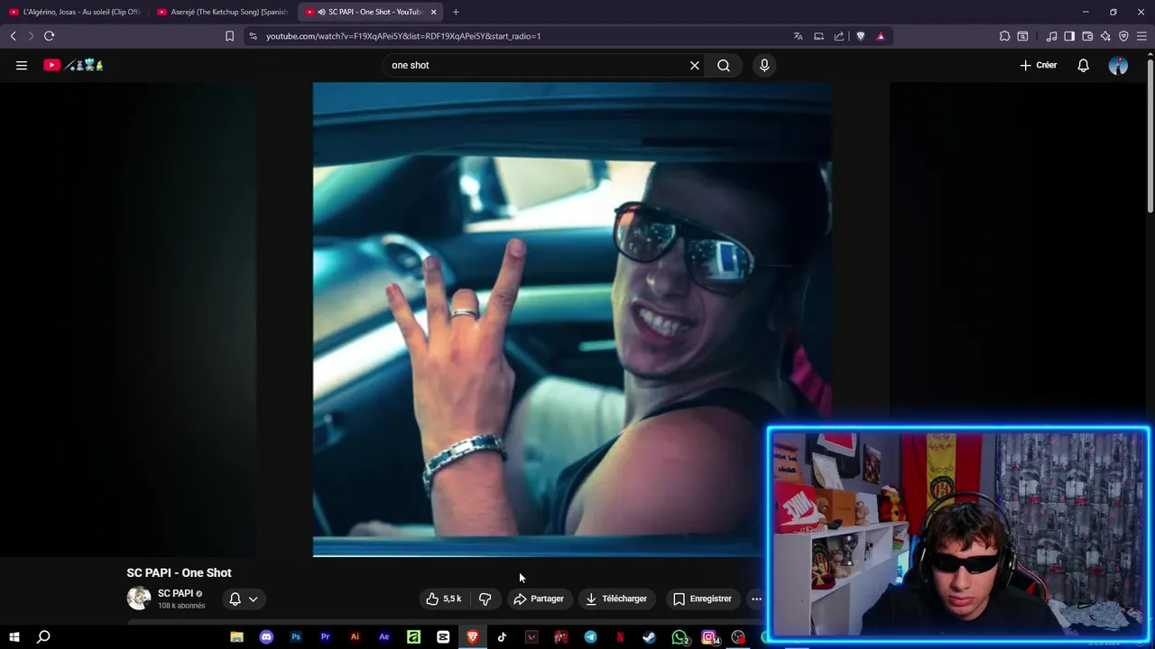Open the SC PAPI channel name
Viewport: 1155px width, 649px height.
(x=175, y=593)
